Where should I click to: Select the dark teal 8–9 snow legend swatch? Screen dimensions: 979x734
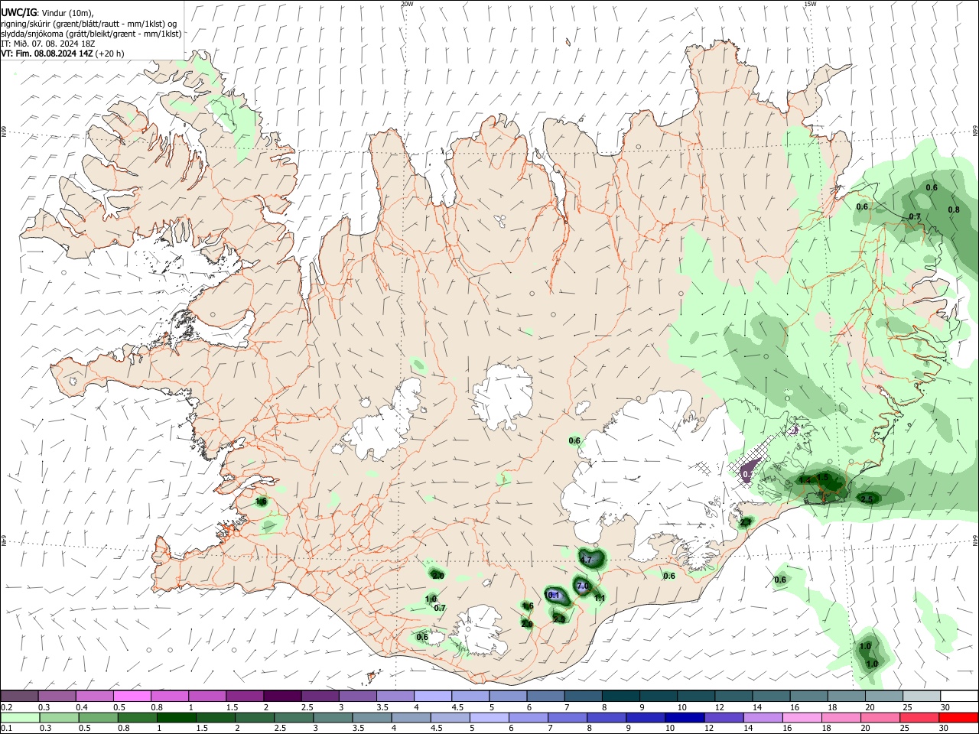620,696
